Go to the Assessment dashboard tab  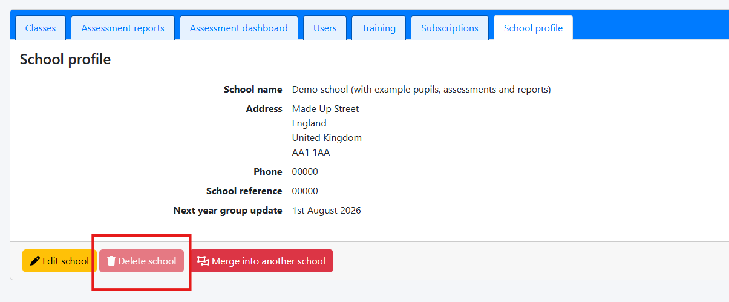pyautogui.click(x=238, y=28)
